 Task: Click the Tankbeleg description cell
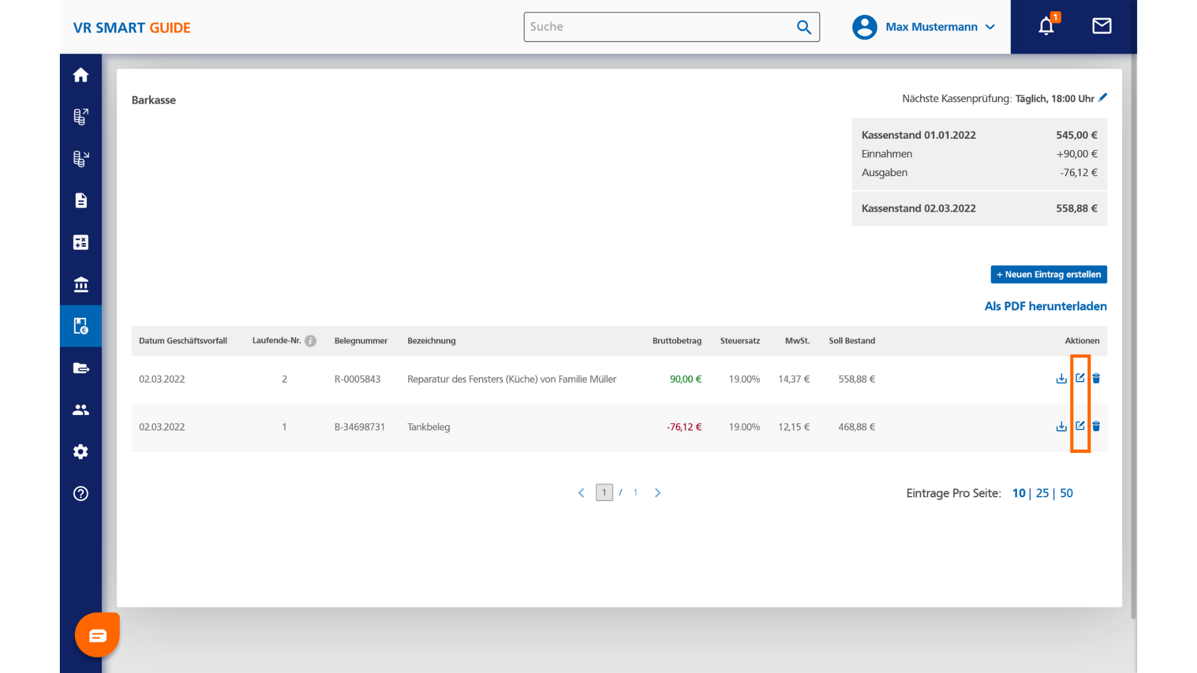click(428, 427)
